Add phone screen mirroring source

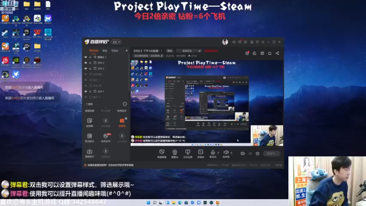(188, 154)
